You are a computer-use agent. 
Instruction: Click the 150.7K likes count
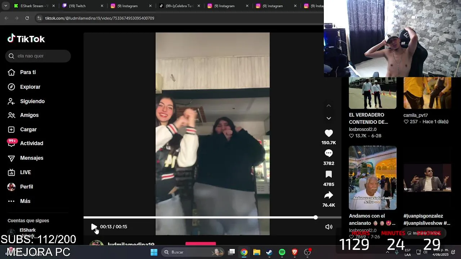pyautogui.click(x=329, y=143)
